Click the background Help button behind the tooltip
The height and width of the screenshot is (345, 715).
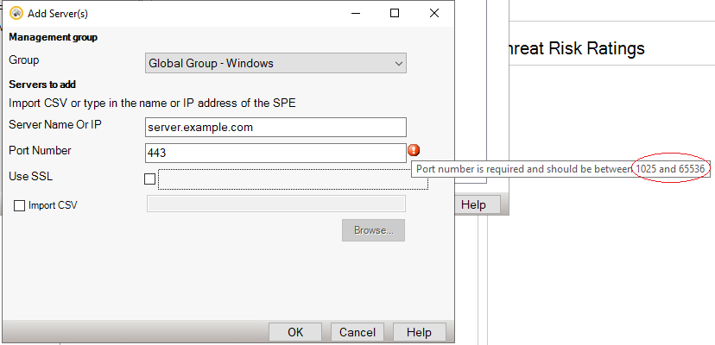(473, 204)
